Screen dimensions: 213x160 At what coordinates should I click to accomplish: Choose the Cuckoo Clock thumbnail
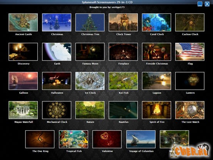click(190, 22)
